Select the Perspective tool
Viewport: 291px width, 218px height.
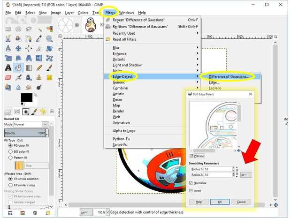(29, 58)
